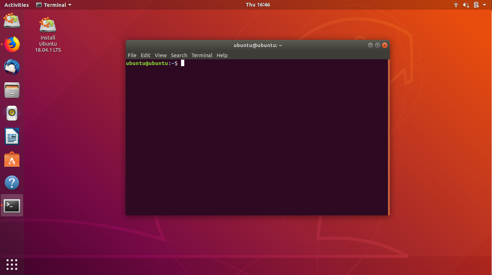Image resolution: width=492 pixels, height=275 pixels.
Task: Launch Rhythmbox music player from dock
Action: (x=12, y=113)
